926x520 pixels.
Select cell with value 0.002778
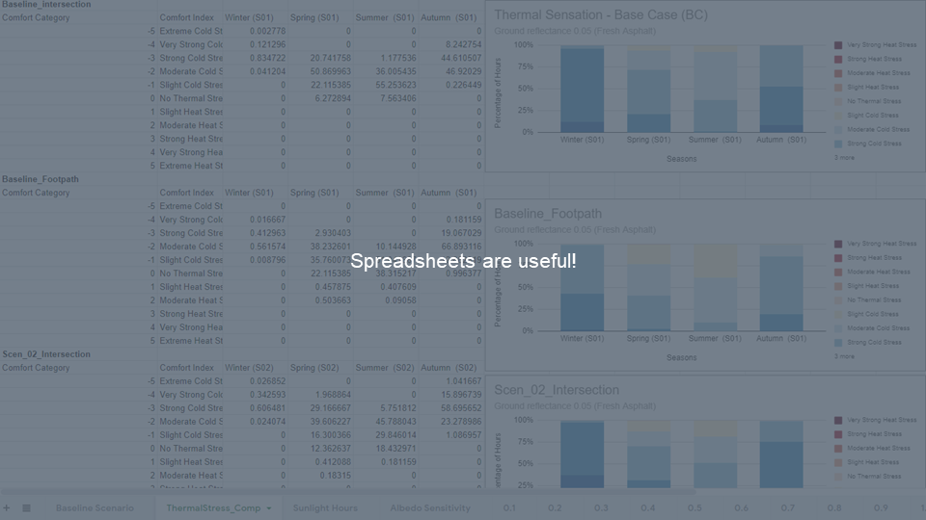coord(256,31)
